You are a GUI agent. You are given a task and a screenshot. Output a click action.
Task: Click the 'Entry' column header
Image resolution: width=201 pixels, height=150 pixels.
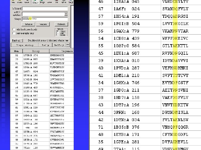click(x=36, y=51)
